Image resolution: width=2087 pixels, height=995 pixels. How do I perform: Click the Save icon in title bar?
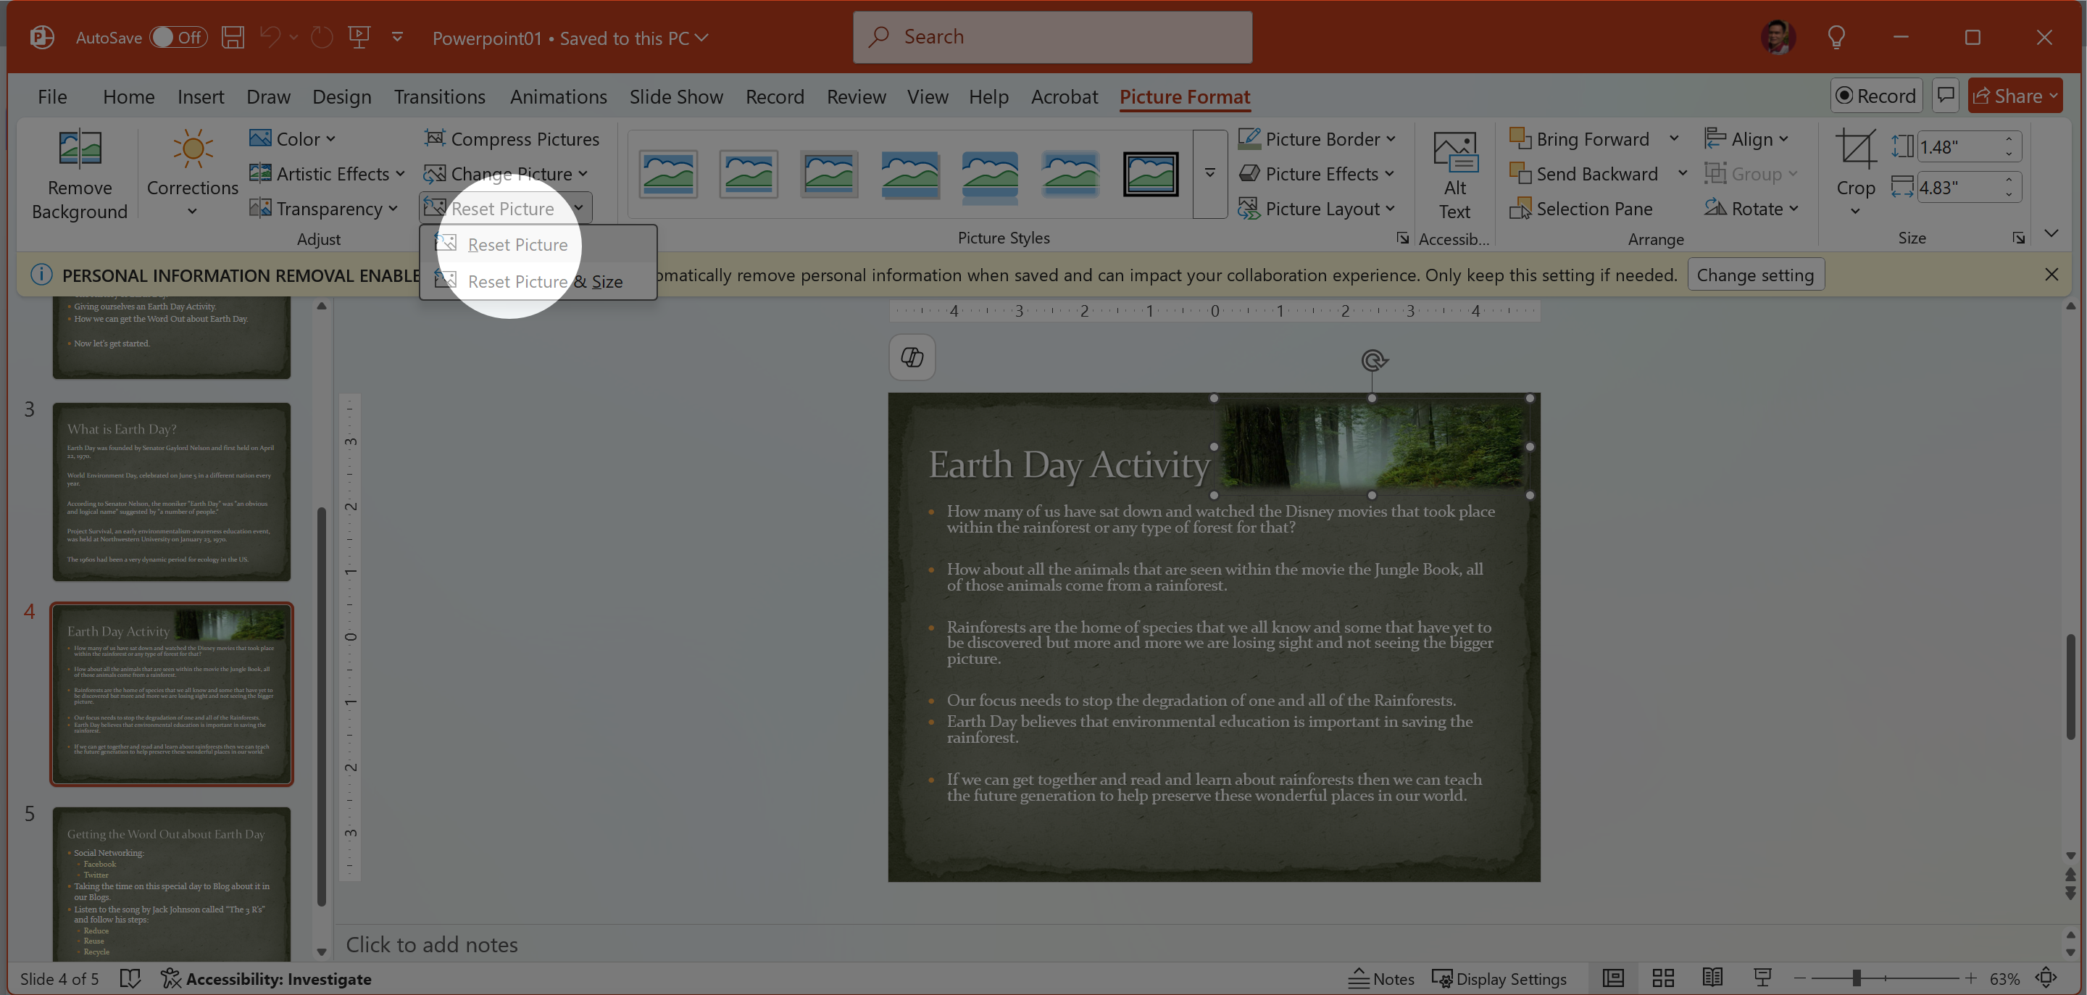click(233, 37)
